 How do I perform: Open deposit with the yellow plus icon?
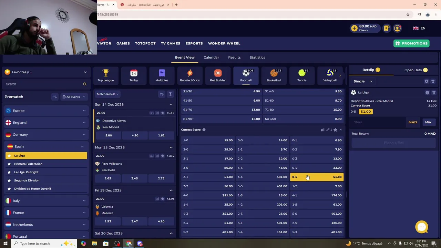point(354,28)
